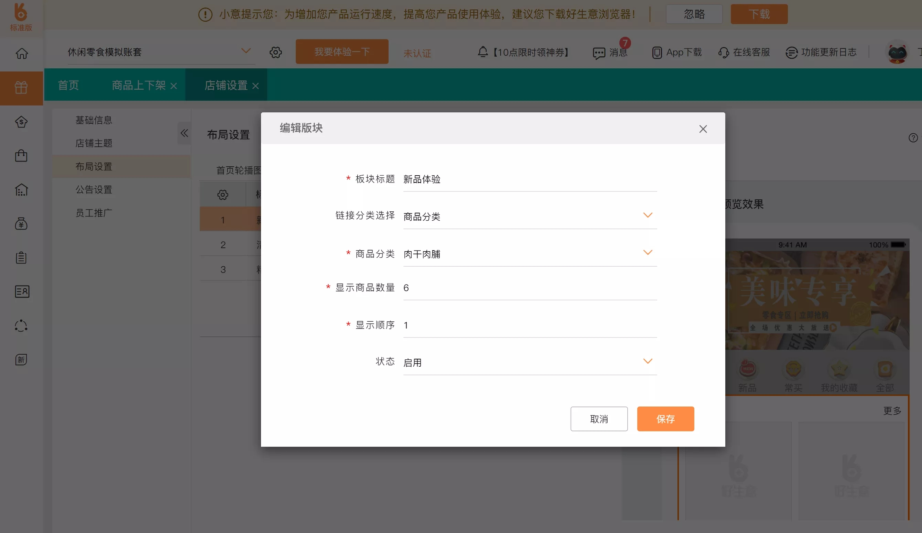
Task: Click the 取消 button
Action: point(599,419)
